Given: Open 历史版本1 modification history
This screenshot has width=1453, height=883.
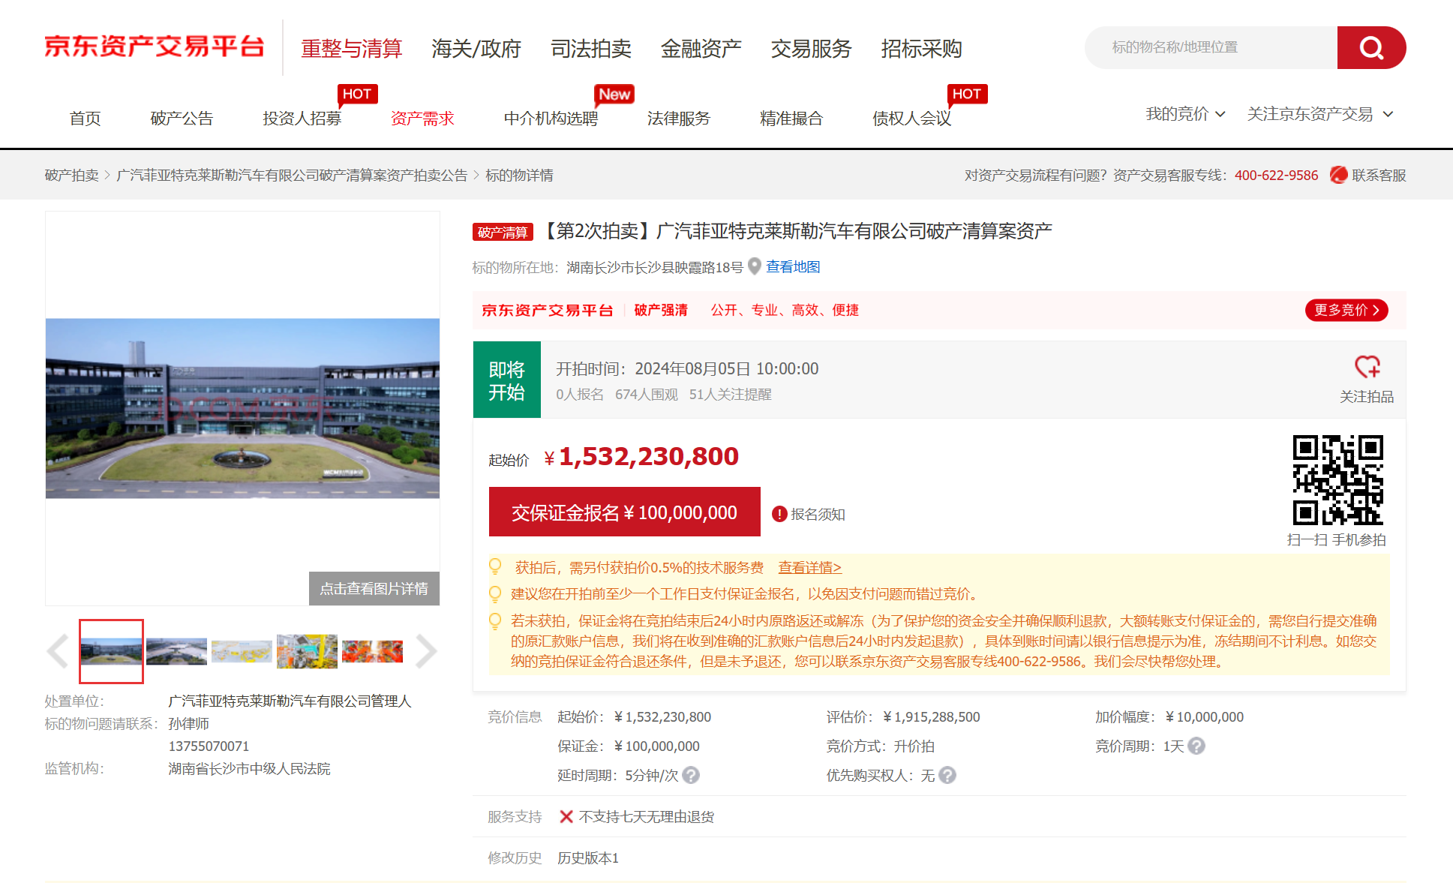Looking at the screenshot, I should point(588,857).
